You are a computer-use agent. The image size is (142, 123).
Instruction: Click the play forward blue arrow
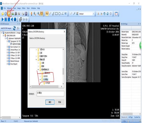[3, 19]
